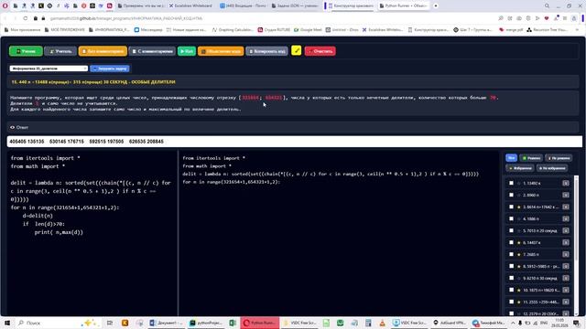The width and height of the screenshot is (586, 329).
Task: Click in the left code editor pane
Action: (x=92, y=233)
